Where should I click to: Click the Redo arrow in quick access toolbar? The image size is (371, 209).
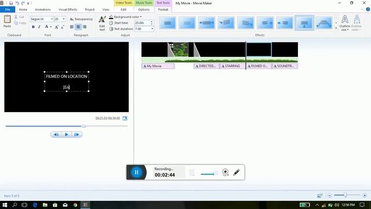point(23,3)
